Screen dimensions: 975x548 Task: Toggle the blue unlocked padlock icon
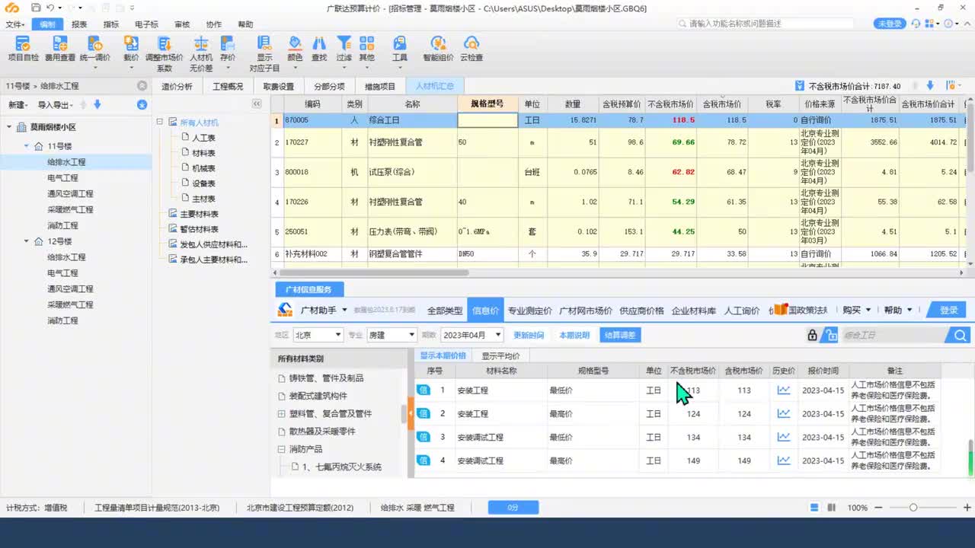[x=830, y=335]
